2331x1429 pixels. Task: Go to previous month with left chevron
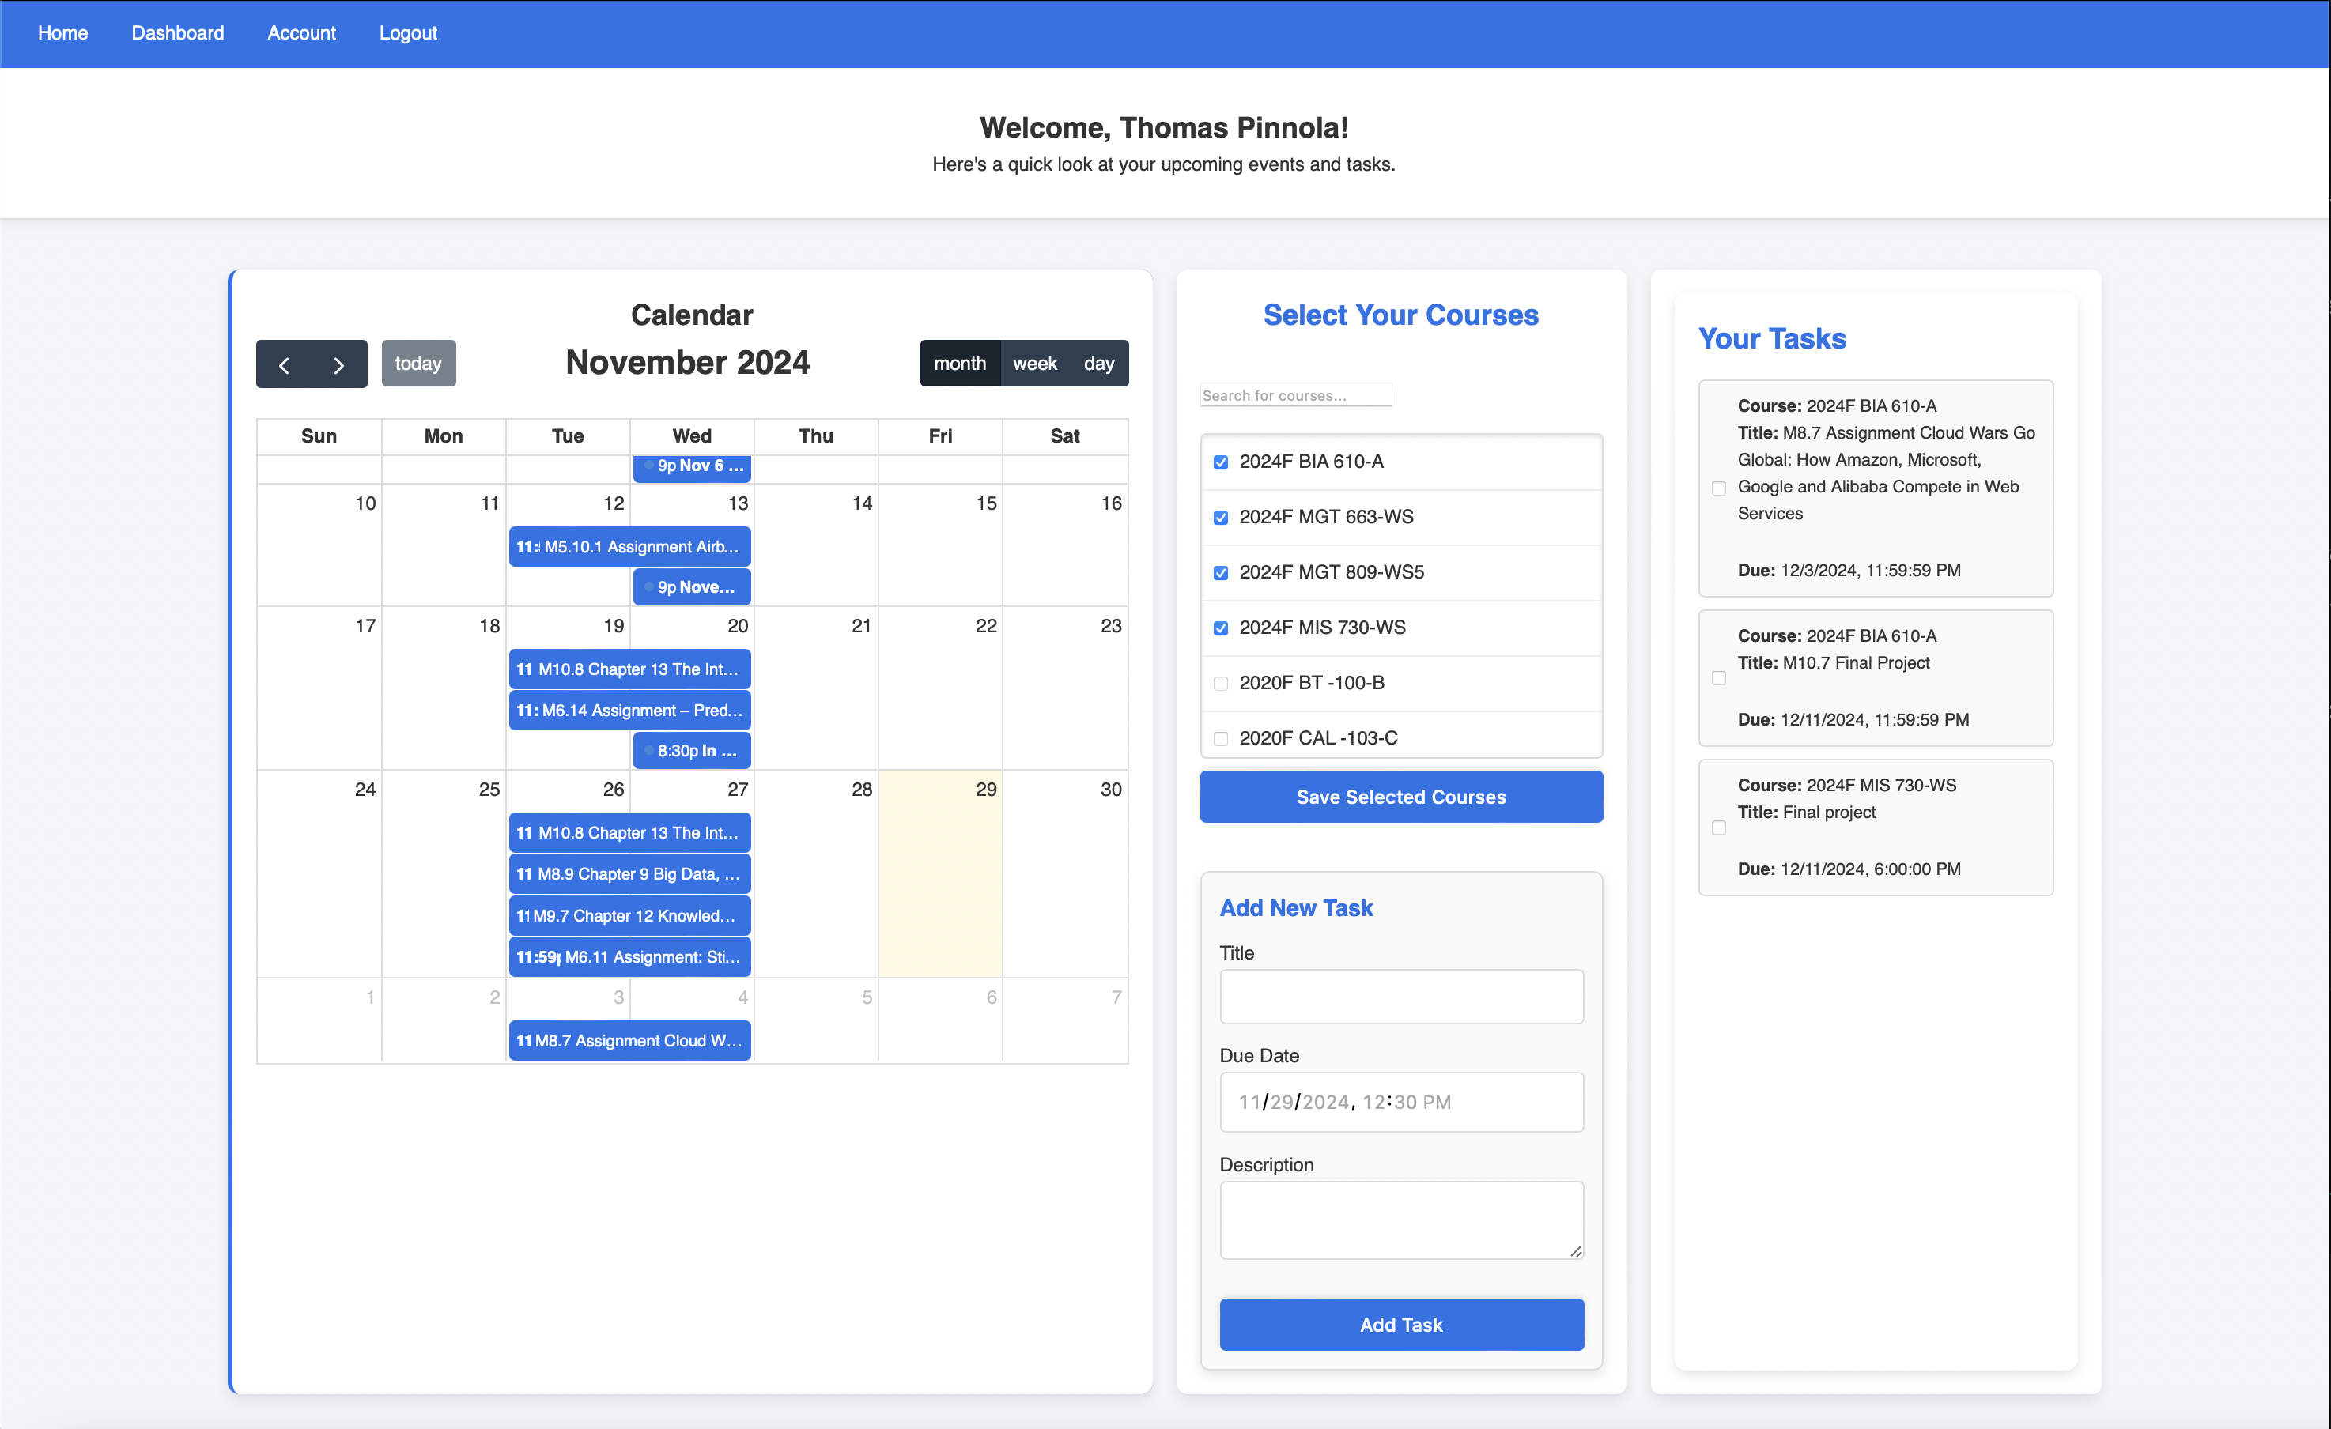[x=284, y=364]
